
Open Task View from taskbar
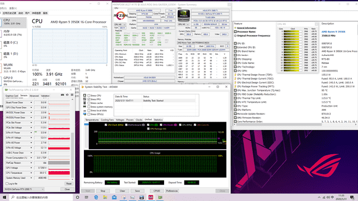87,197
